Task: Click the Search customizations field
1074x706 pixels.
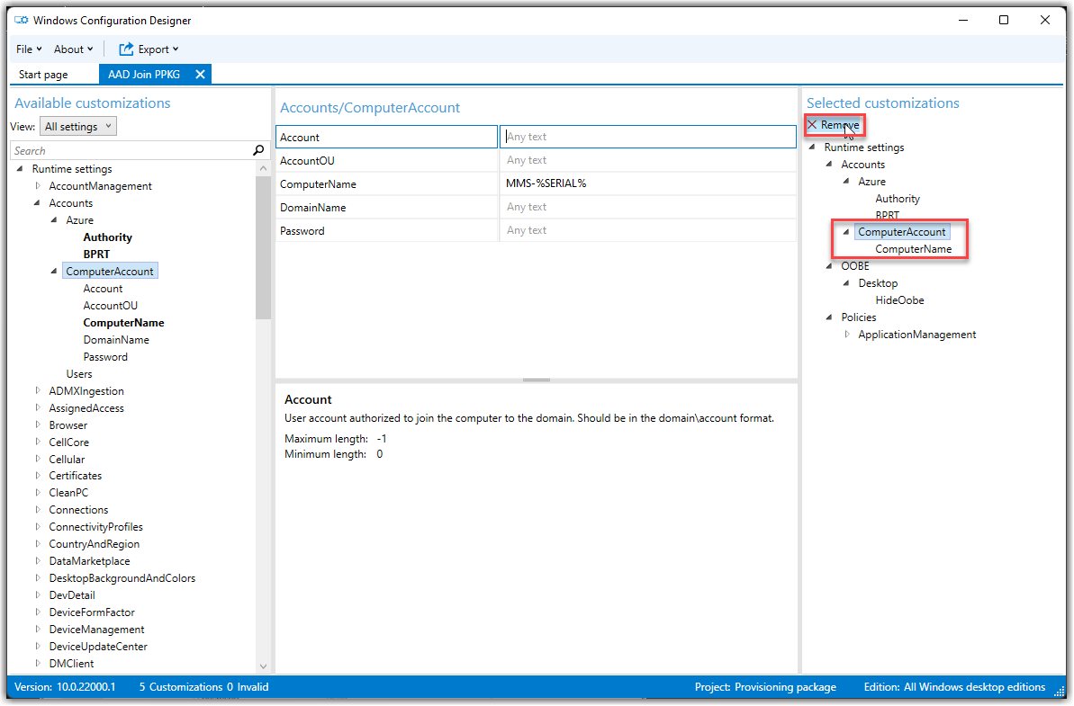Action: point(131,150)
